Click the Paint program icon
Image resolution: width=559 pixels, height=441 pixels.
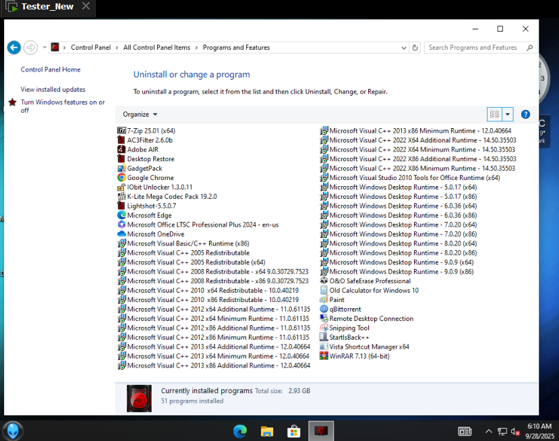point(324,299)
